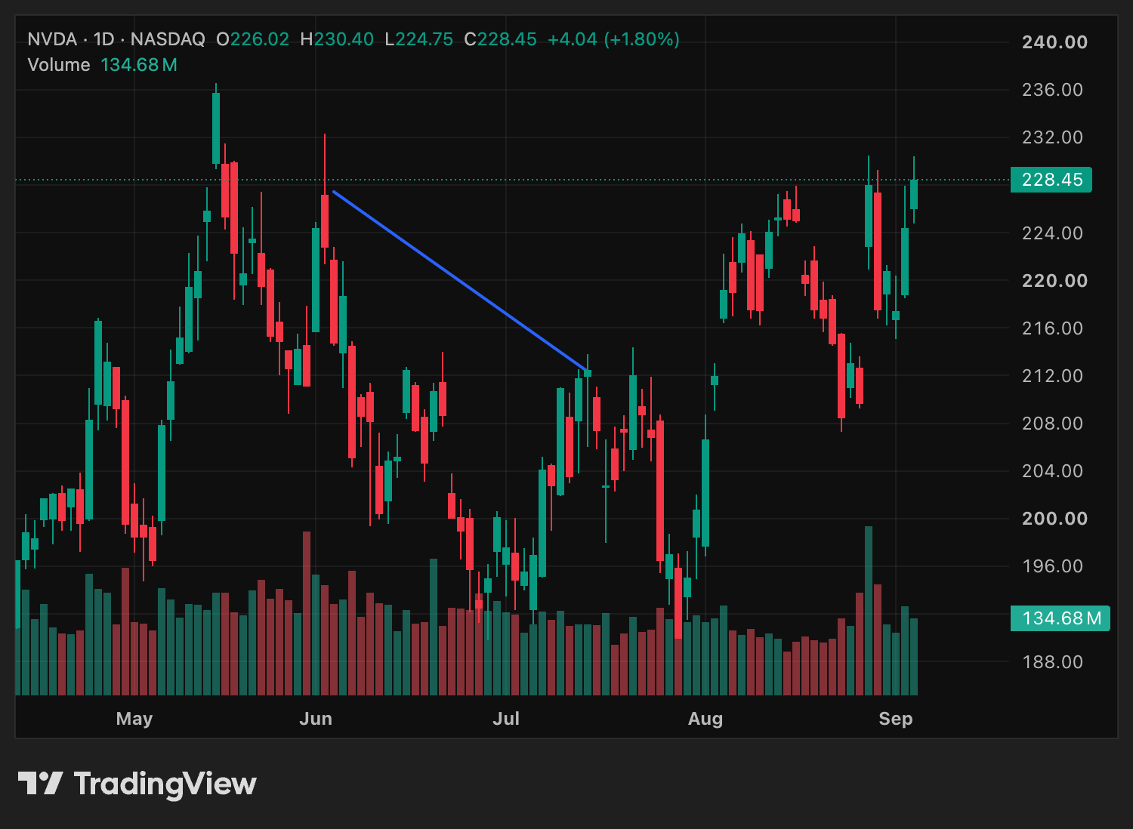This screenshot has height=829, width=1133.
Task: Select the open value O226.02
Action: [x=252, y=39]
